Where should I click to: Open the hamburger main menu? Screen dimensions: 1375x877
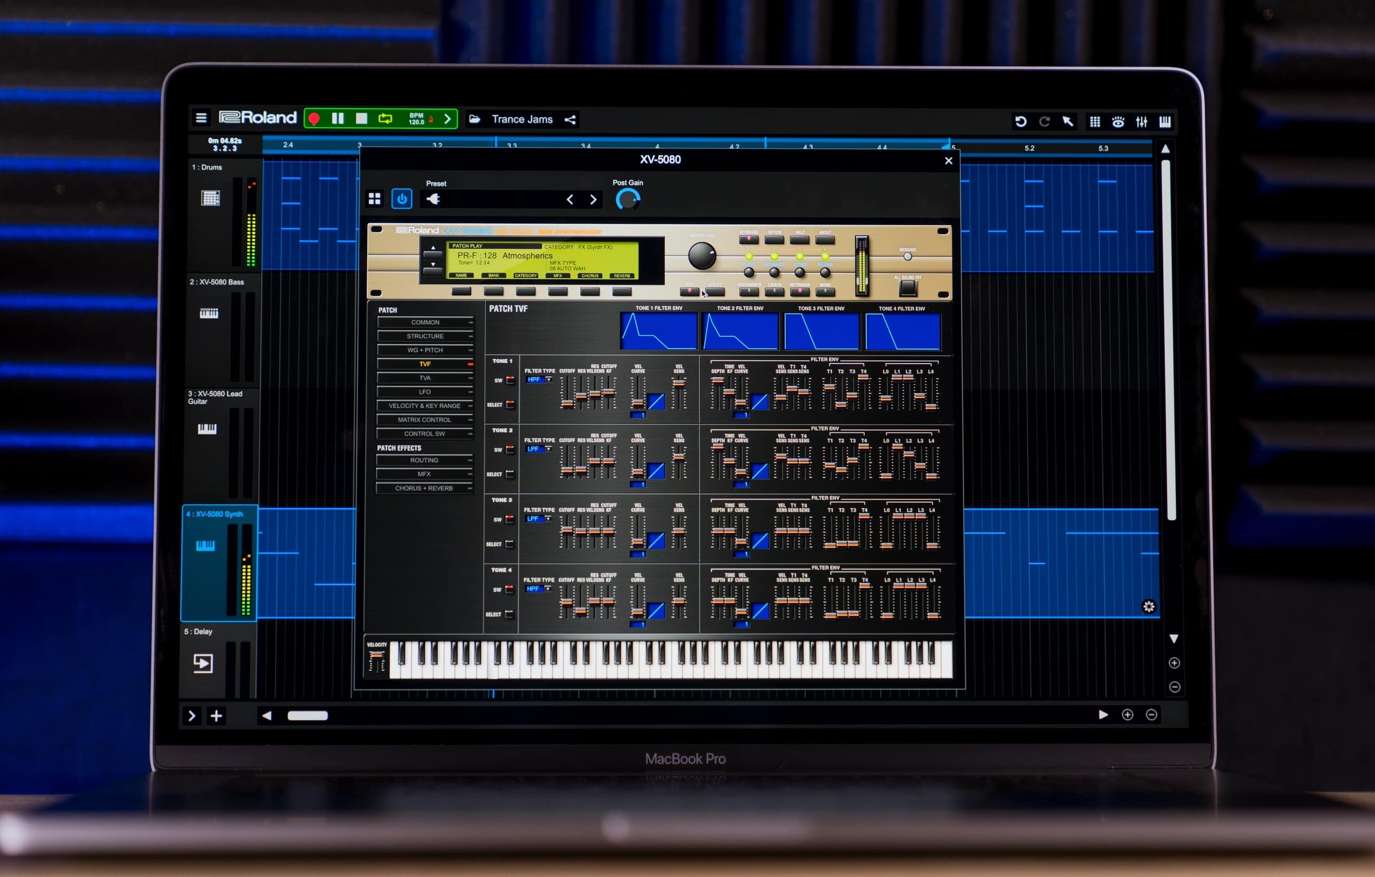click(x=201, y=117)
